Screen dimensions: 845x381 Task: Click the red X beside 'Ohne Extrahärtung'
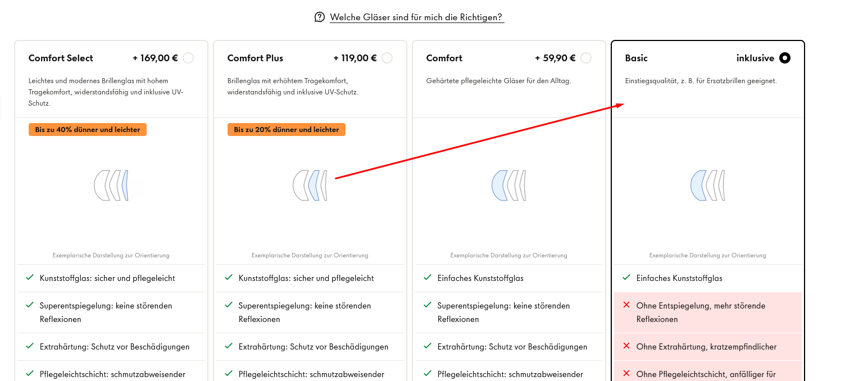pyautogui.click(x=626, y=346)
